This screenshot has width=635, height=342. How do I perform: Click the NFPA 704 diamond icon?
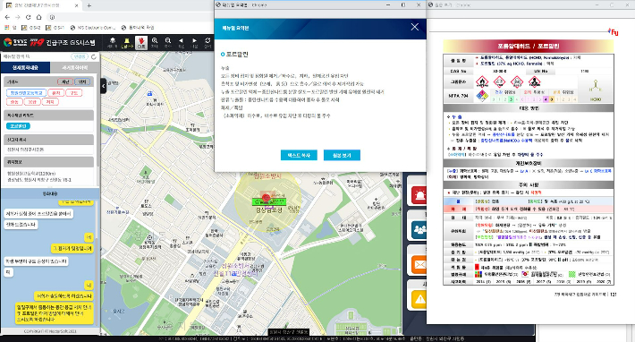tap(482, 96)
